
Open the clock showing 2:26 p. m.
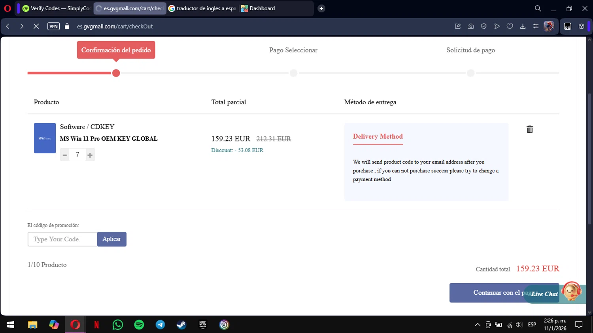[555, 324]
